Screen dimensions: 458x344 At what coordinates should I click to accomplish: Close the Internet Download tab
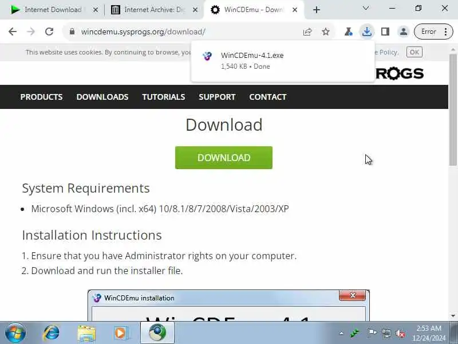(96, 10)
